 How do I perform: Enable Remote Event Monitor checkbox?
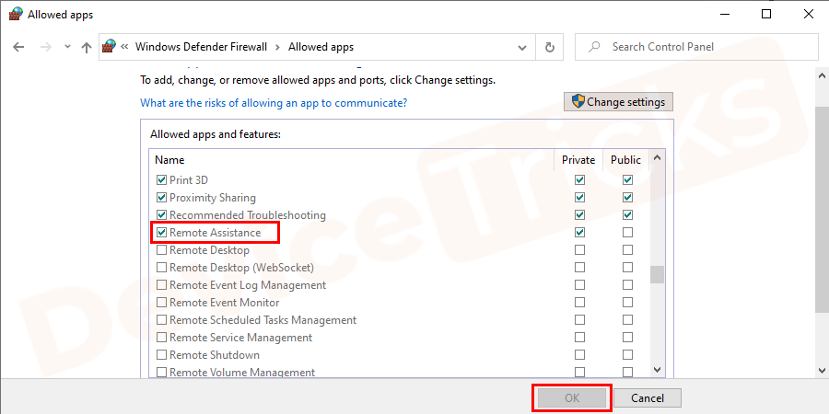click(x=162, y=303)
